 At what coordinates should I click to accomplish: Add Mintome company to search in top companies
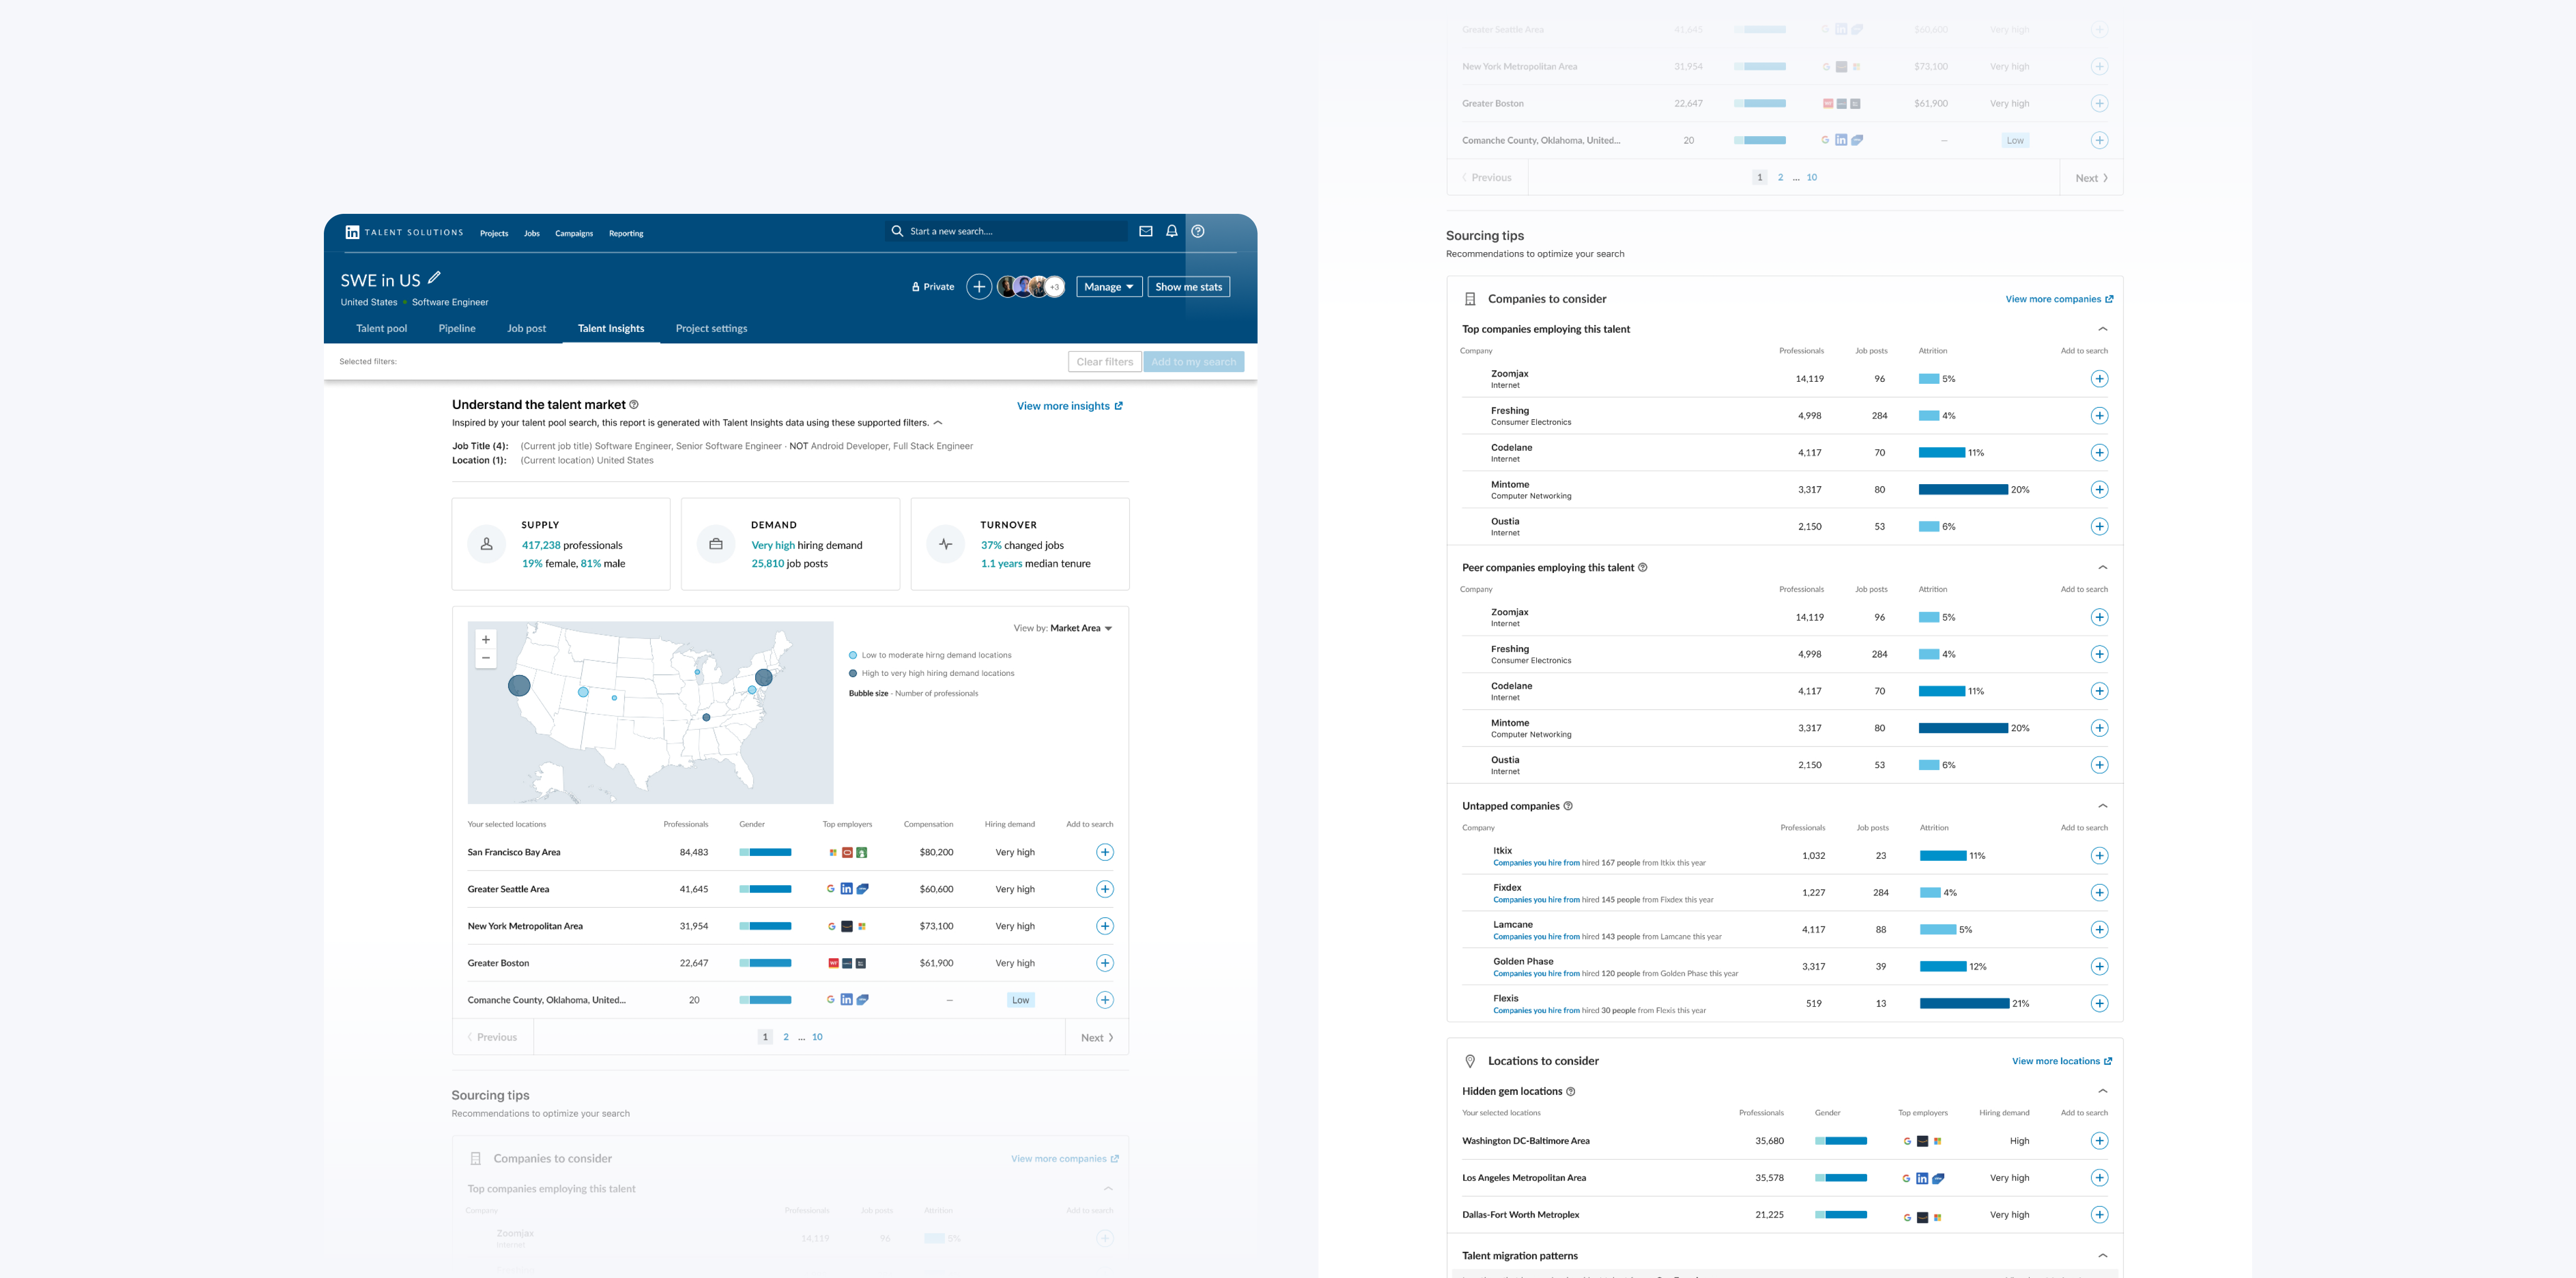click(x=2099, y=490)
